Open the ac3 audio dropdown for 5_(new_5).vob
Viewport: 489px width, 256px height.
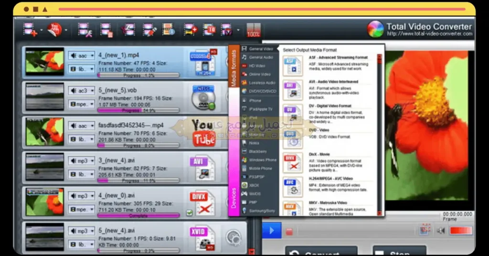click(x=81, y=91)
